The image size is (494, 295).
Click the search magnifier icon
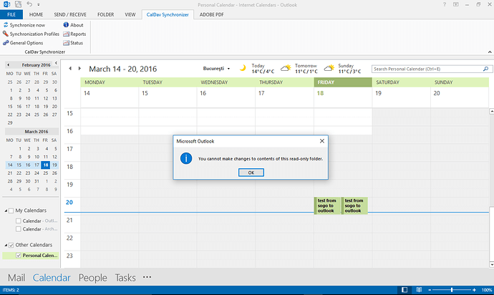tap(486, 69)
